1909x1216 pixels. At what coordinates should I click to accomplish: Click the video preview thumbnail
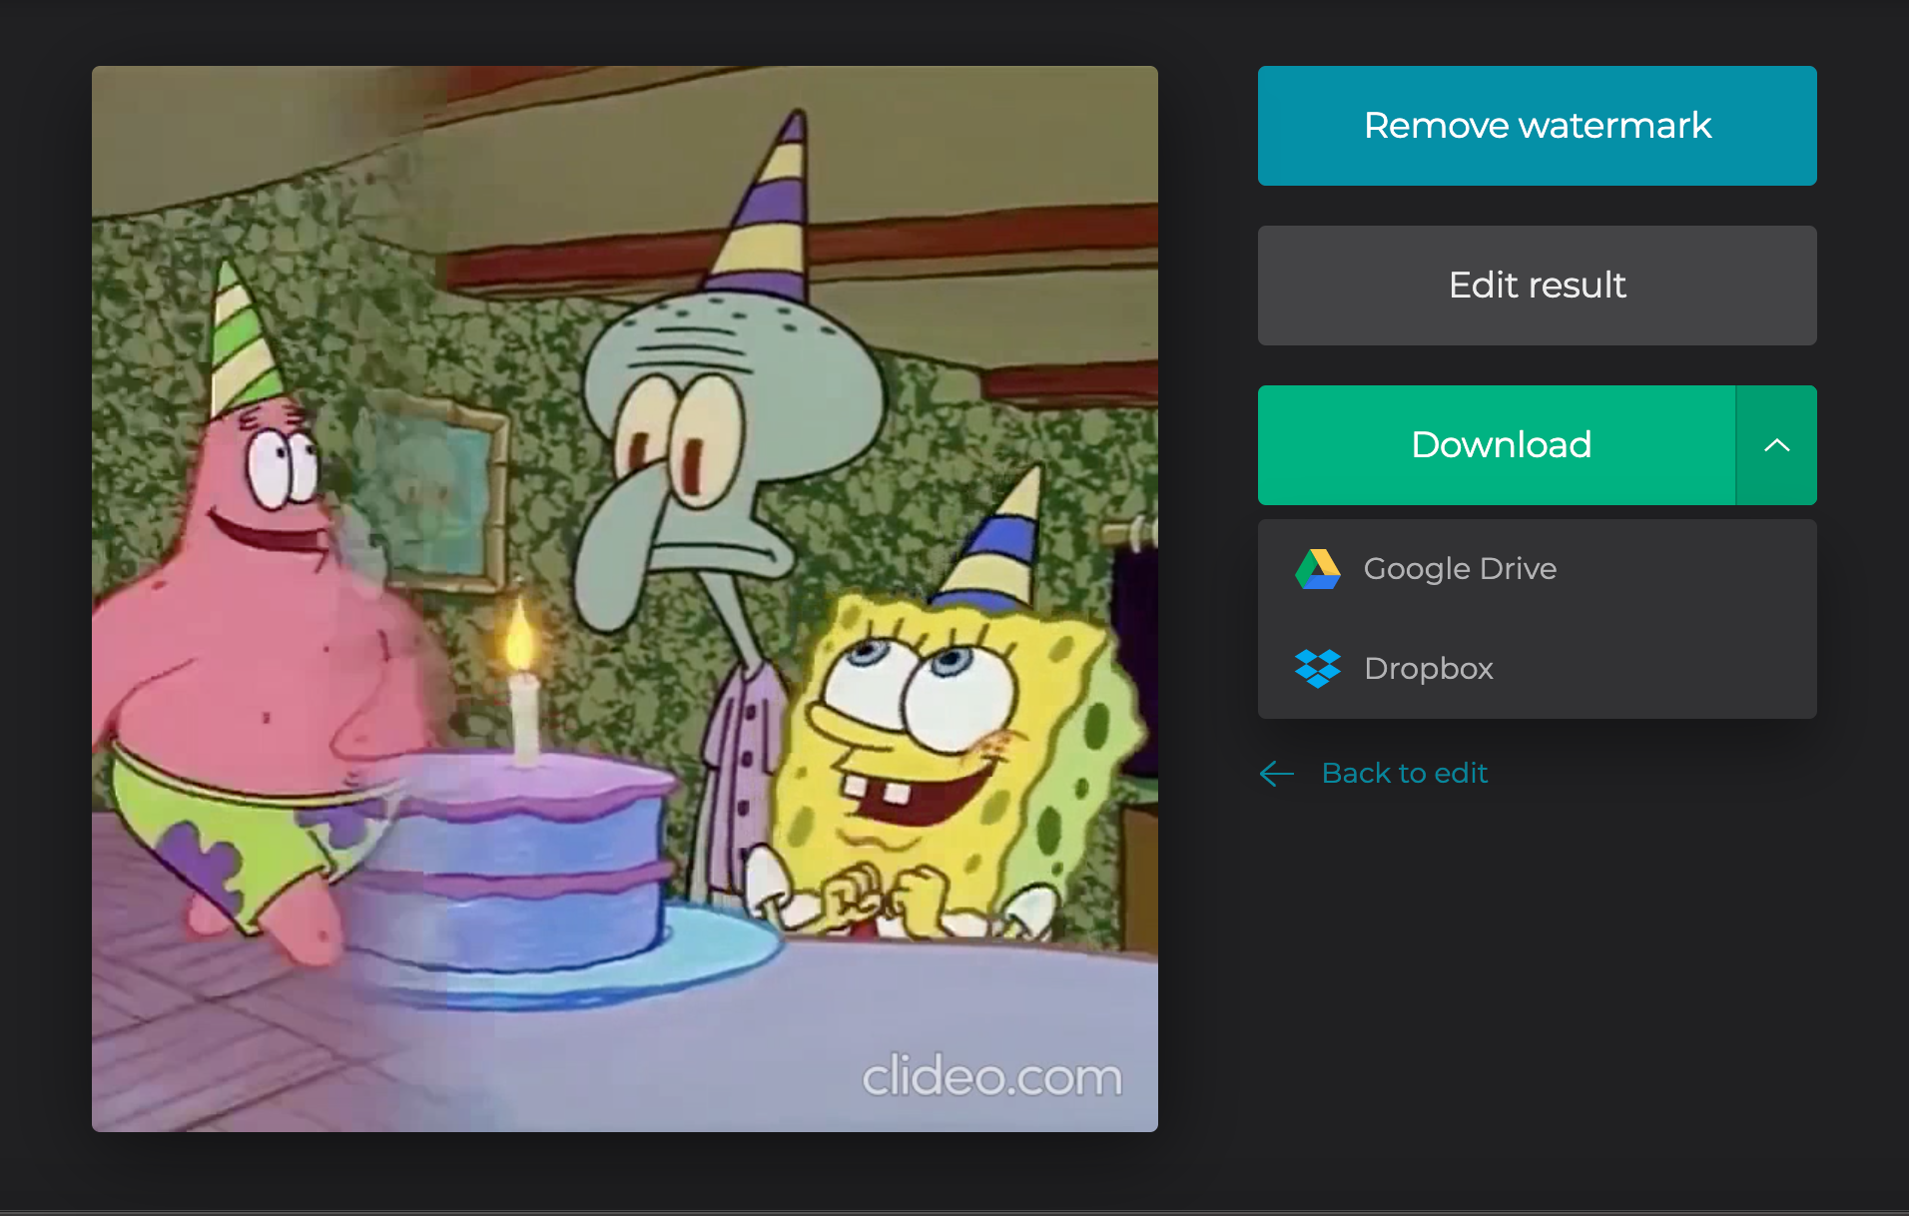pos(625,599)
